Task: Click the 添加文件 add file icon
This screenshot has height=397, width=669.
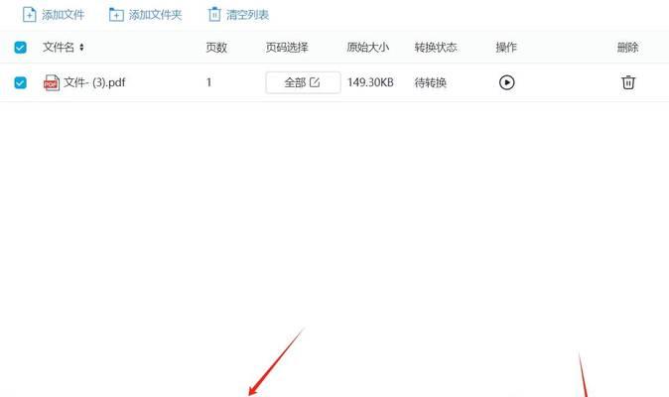Action: [29, 15]
